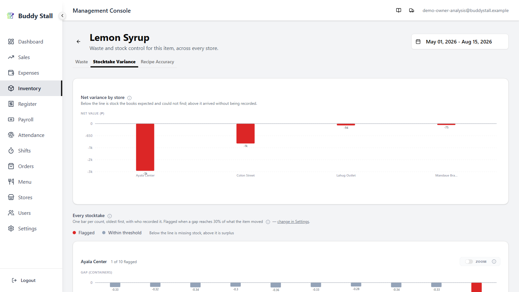
Task: Open the date range picker
Action: tap(460, 42)
